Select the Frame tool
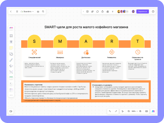Image resolution: width=164 pixels, height=123 pixels. 11,36
